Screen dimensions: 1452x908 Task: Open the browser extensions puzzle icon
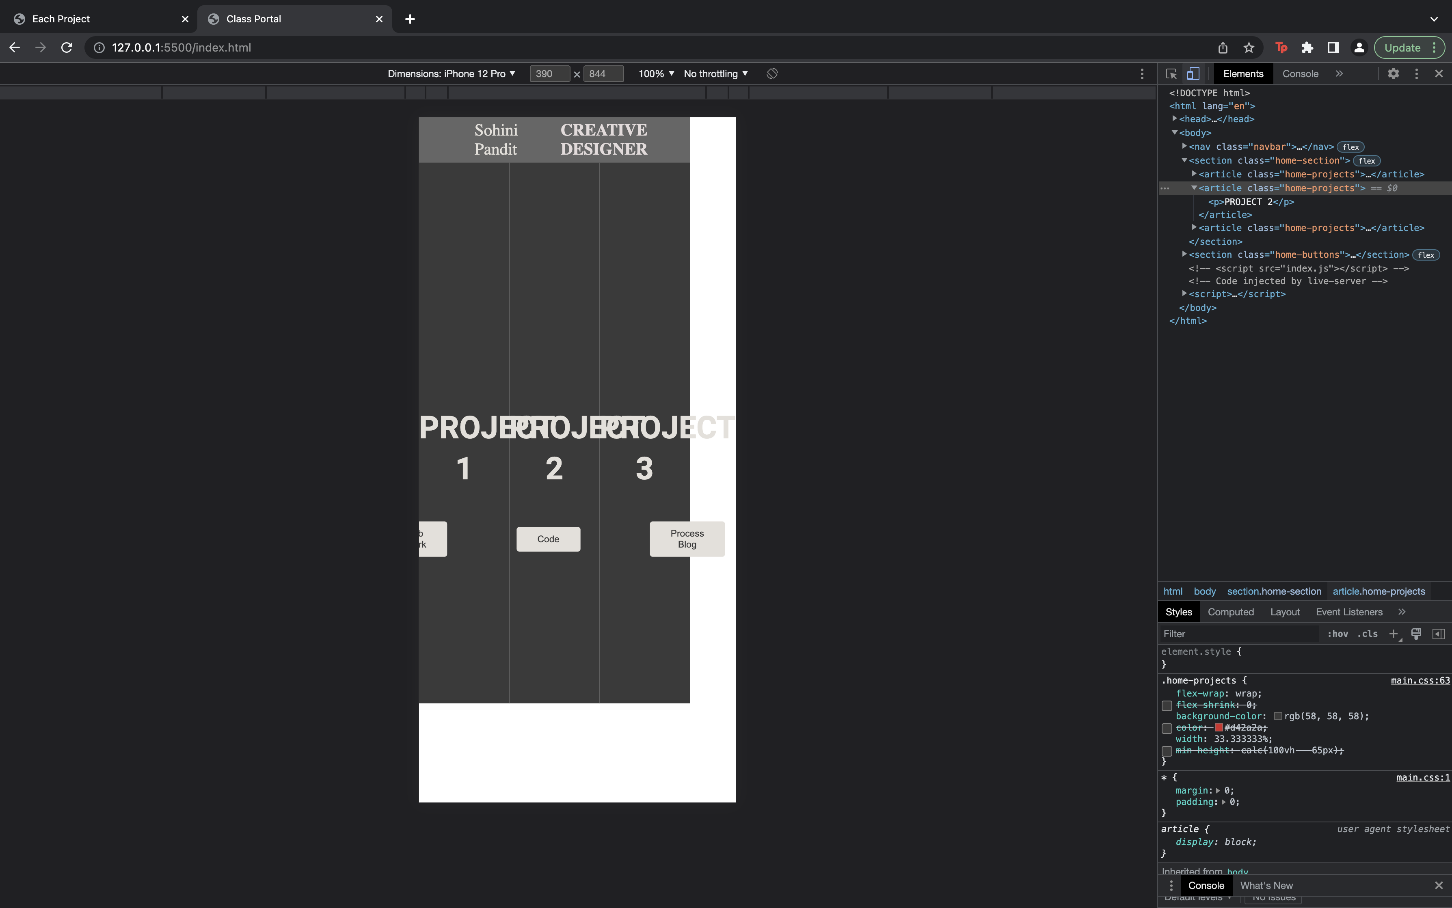pos(1307,48)
